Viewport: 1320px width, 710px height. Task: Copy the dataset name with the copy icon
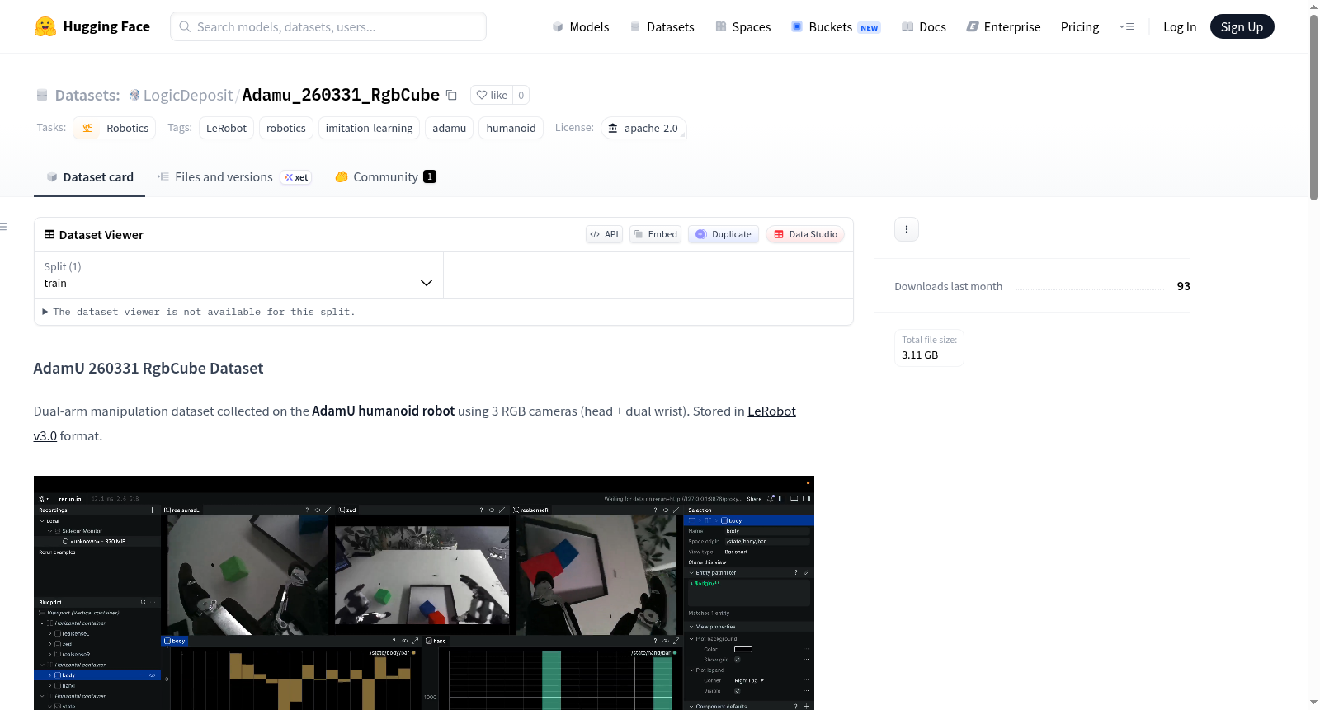point(451,95)
